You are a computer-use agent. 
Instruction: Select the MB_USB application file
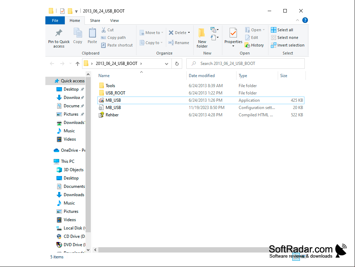click(201, 100)
